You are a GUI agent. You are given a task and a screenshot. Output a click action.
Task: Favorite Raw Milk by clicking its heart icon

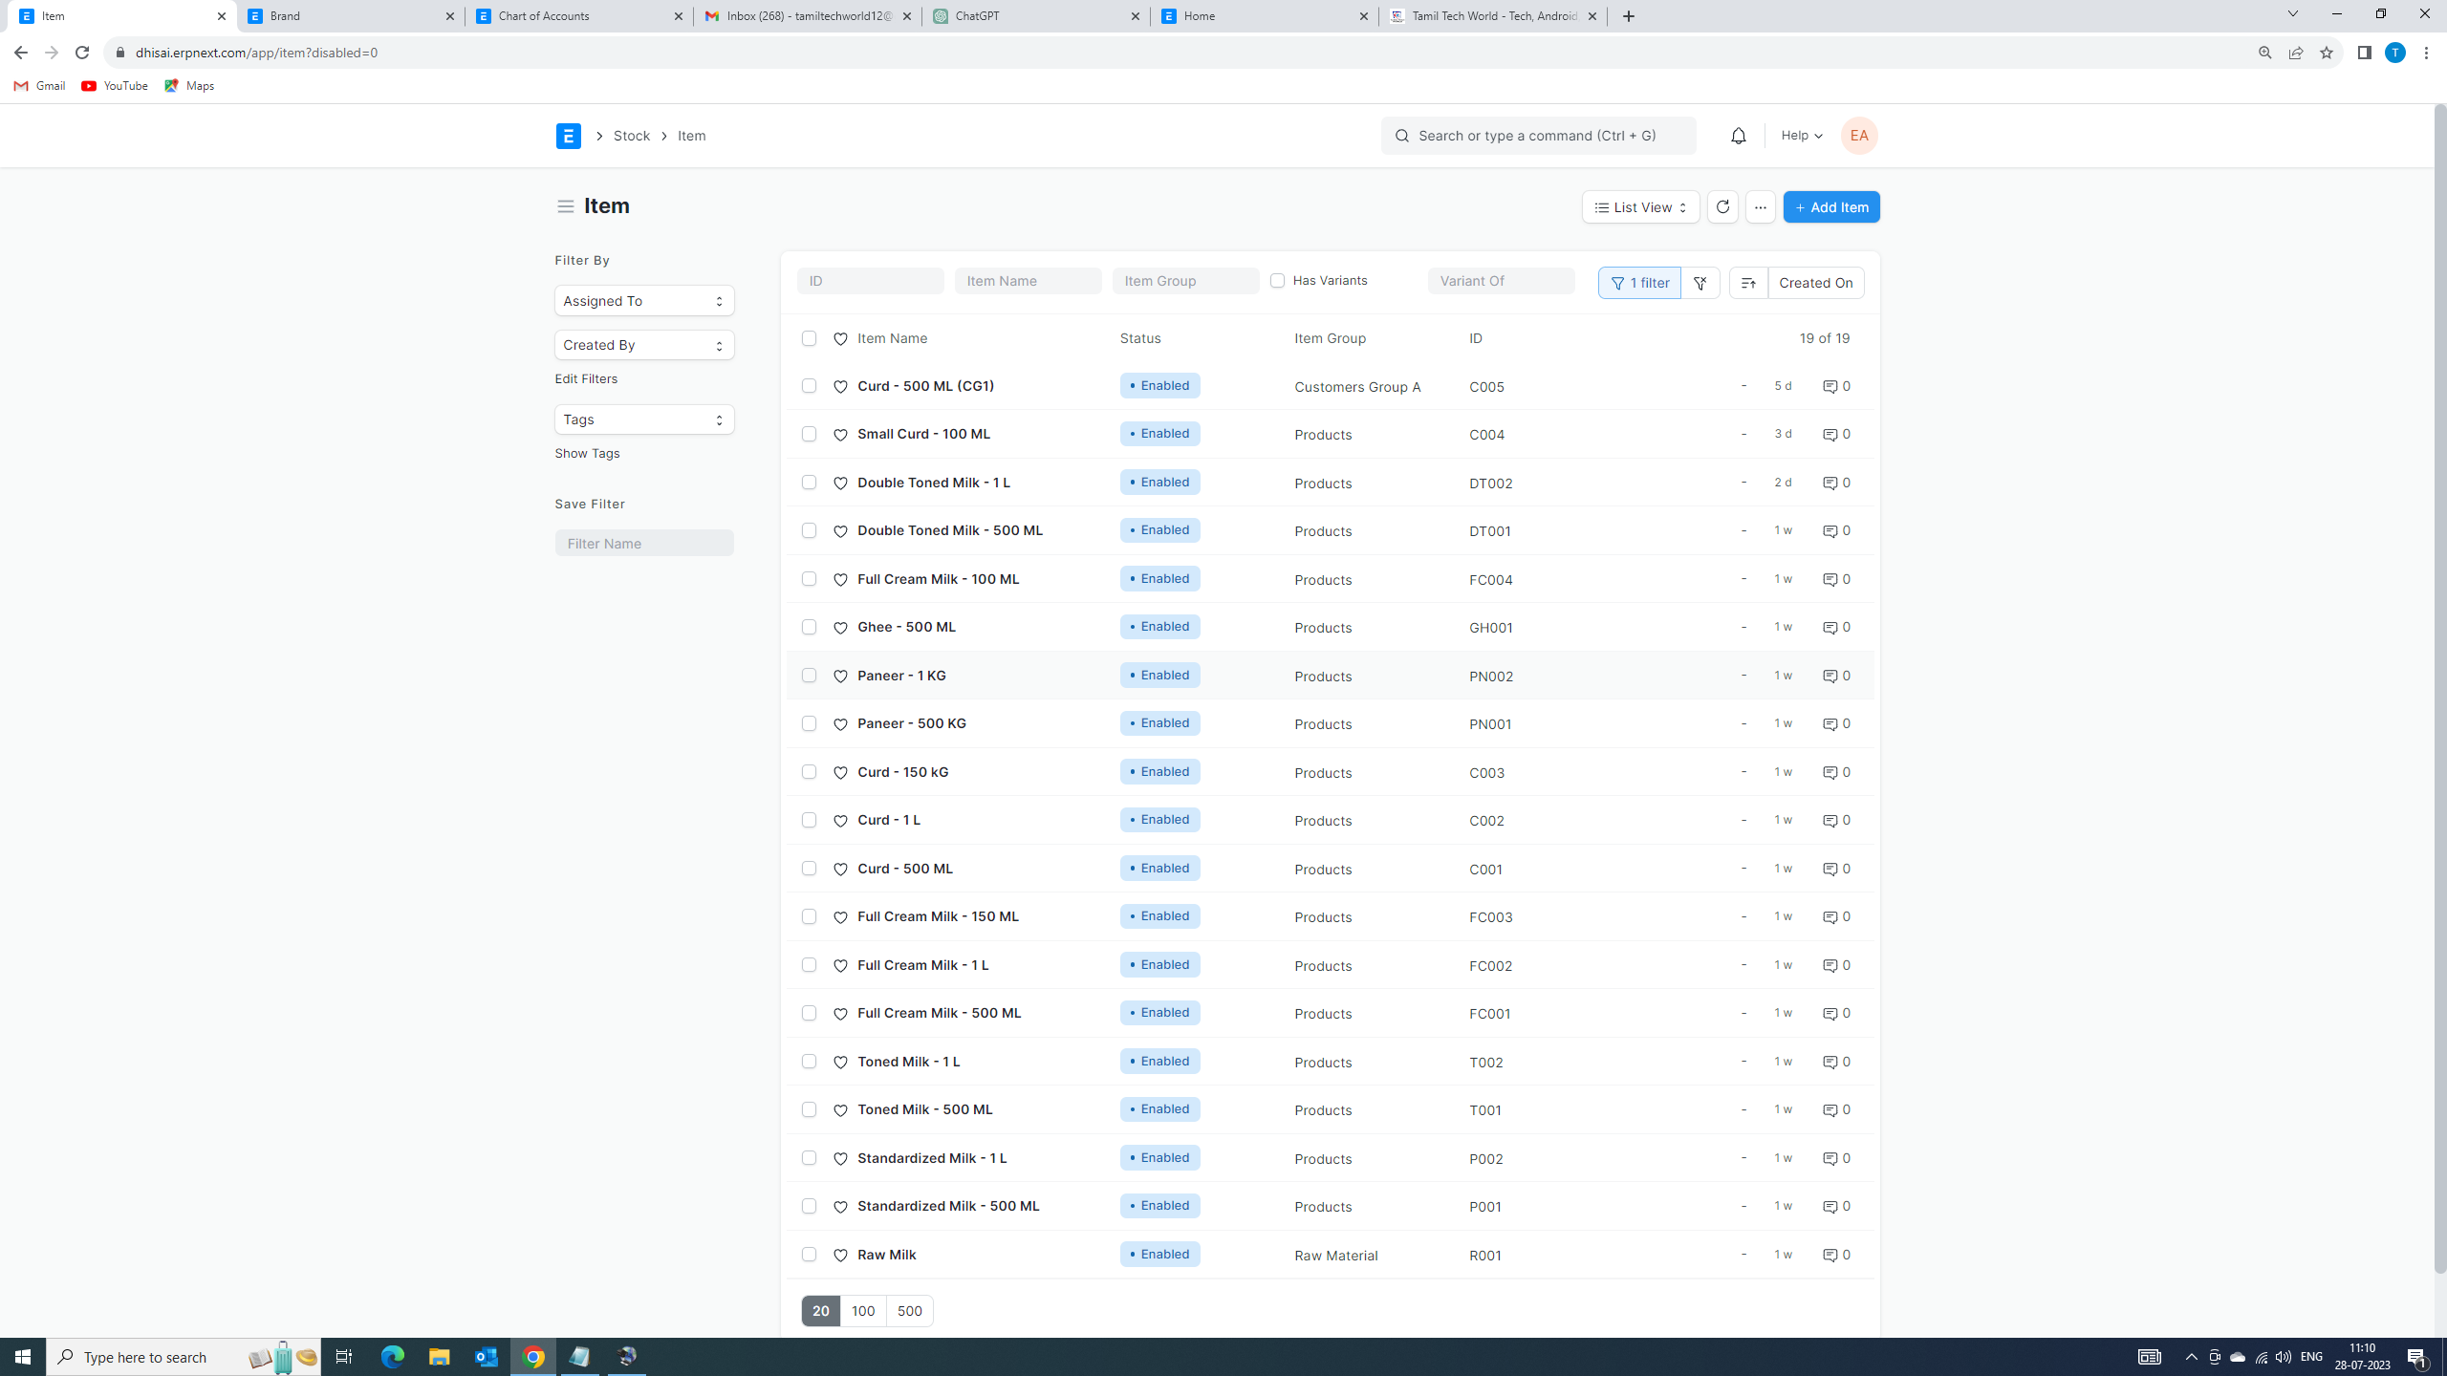840,1255
